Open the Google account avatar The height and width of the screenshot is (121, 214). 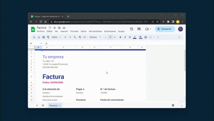tap(180, 29)
